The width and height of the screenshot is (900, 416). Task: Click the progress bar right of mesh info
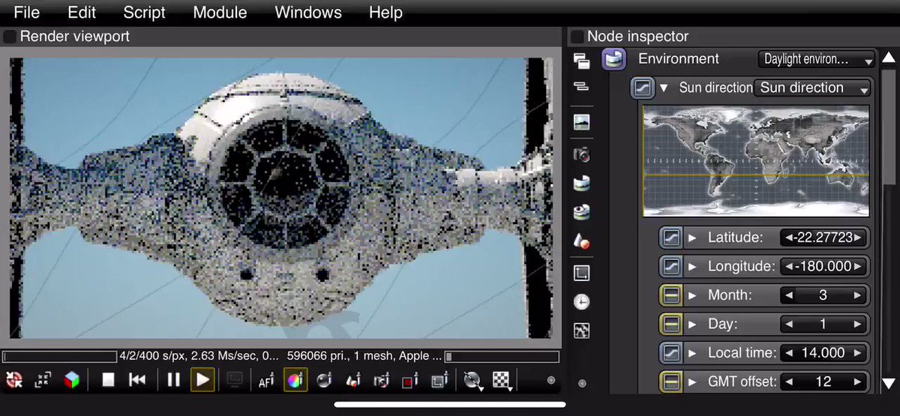[502, 357]
